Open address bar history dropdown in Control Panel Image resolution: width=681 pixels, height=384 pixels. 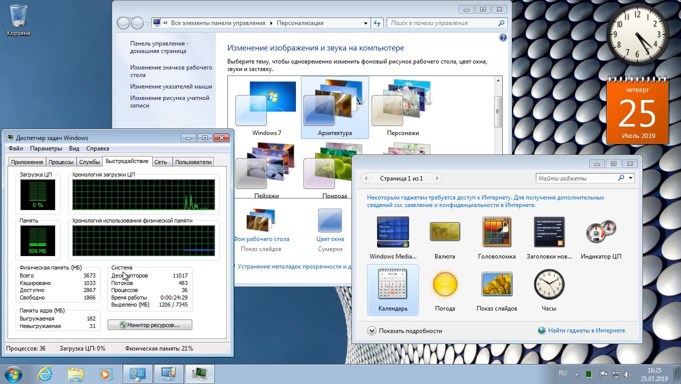click(x=366, y=23)
